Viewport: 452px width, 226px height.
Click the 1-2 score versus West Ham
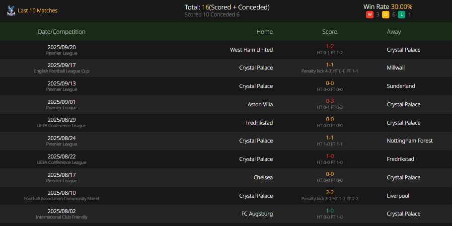coord(330,46)
